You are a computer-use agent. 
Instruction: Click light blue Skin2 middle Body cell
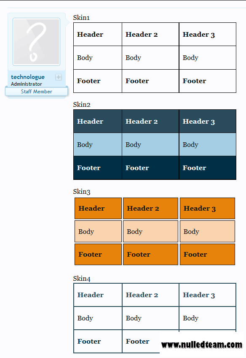(150, 144)
